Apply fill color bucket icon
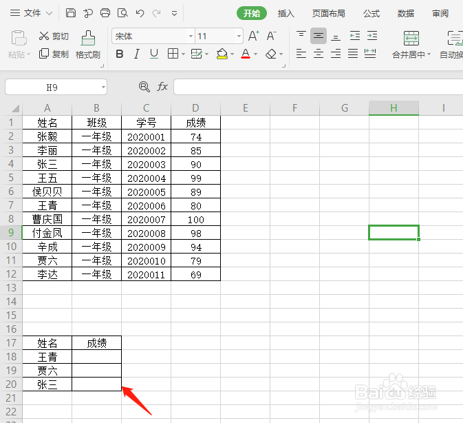463x423 pixels. (x=222, y=54)
